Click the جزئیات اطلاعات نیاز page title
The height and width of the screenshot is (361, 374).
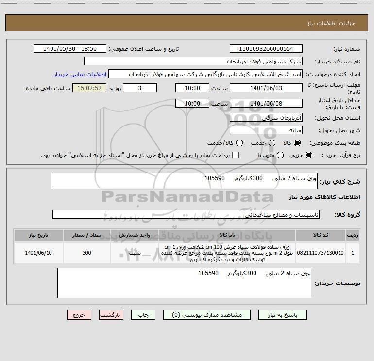point(331,23)
